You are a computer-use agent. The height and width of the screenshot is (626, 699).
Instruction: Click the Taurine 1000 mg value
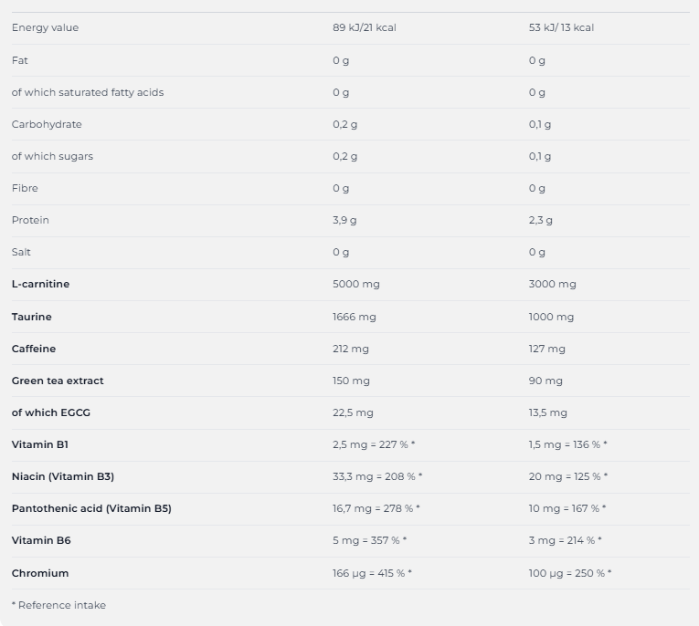(x=551, y=317)
